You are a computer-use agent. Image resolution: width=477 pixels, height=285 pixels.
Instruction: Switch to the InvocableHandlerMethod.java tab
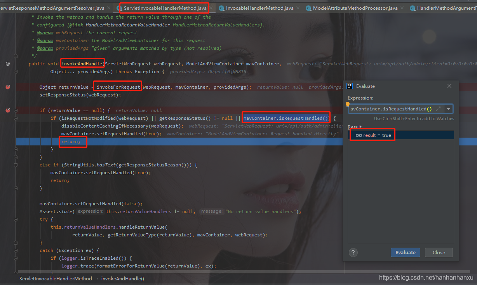[x=259, y=8]
